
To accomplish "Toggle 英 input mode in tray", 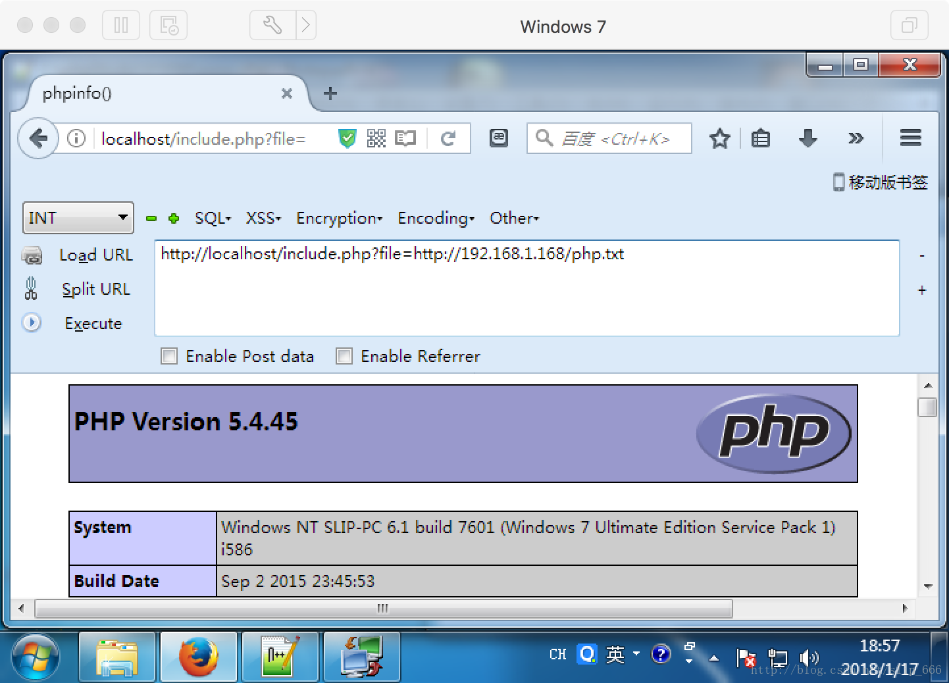I will tap(615, 654).
